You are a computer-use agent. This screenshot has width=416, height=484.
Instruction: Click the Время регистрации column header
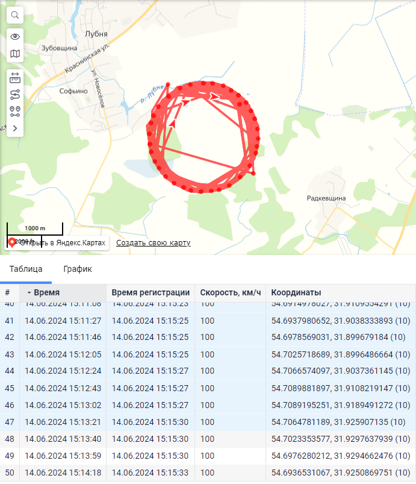[151, 292]
